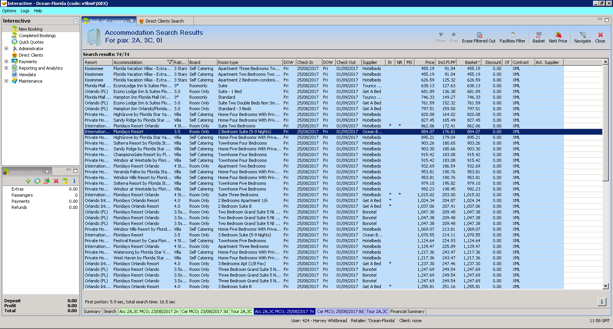Open the Financial Summary tab

[x=407, y=311]
